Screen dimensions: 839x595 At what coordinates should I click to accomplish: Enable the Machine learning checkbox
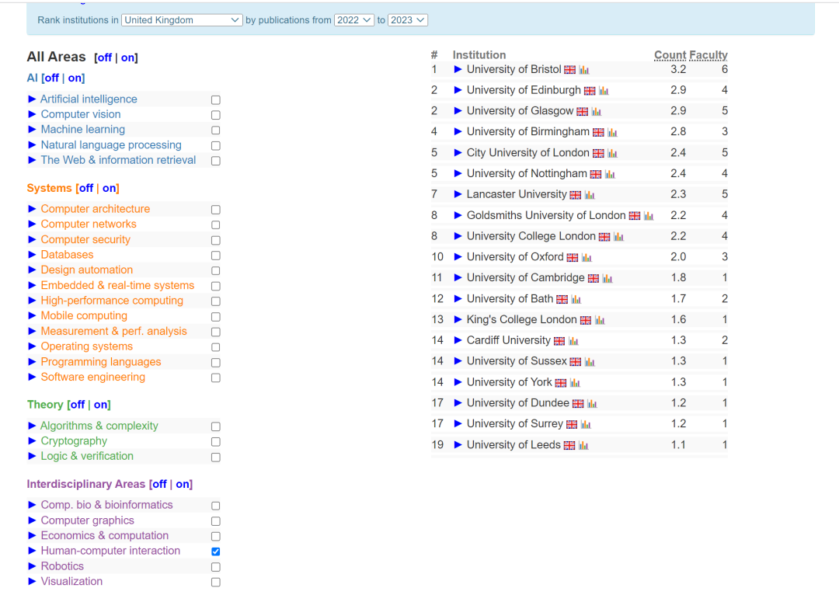[x=215, y=130]
